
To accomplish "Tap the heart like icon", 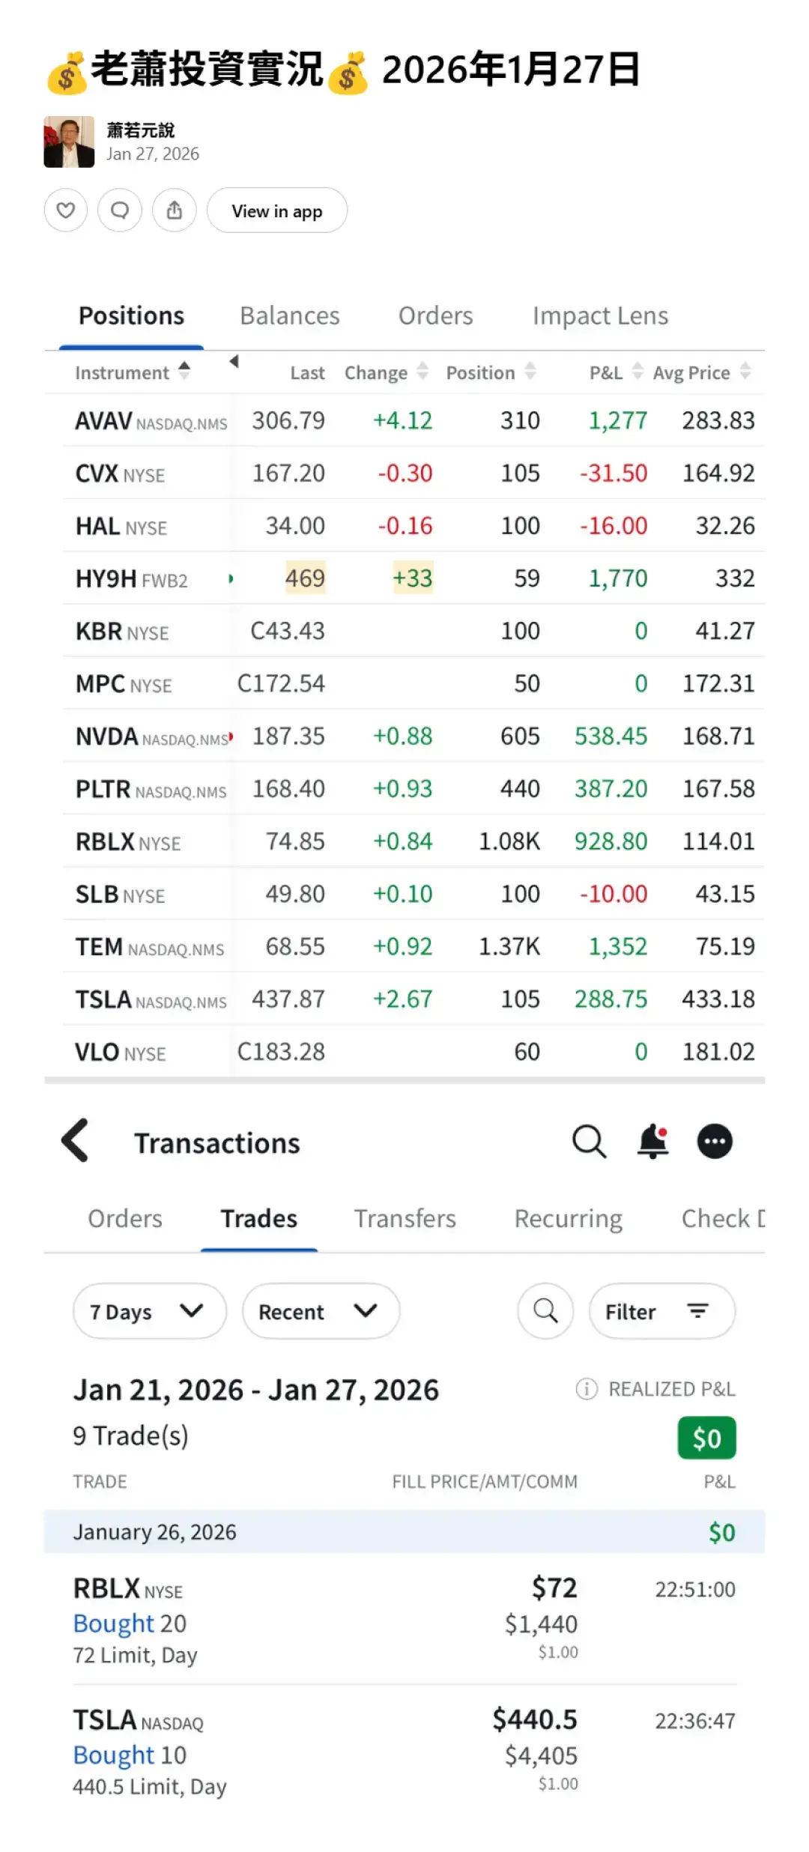I will tap(66, 211).
